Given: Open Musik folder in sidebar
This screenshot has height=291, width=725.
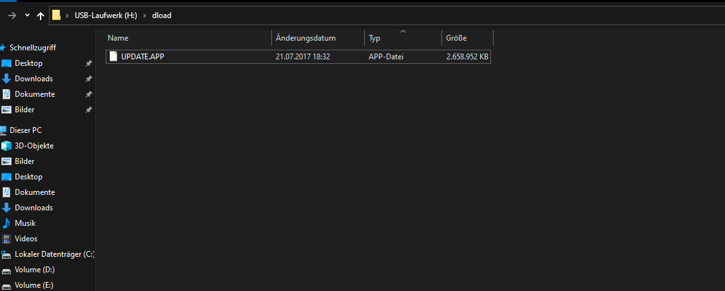Looking at the screenshot, I should click(25, 223).
